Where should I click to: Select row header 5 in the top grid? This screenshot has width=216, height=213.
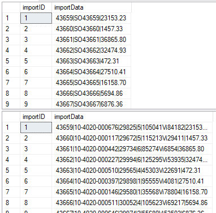11,61
